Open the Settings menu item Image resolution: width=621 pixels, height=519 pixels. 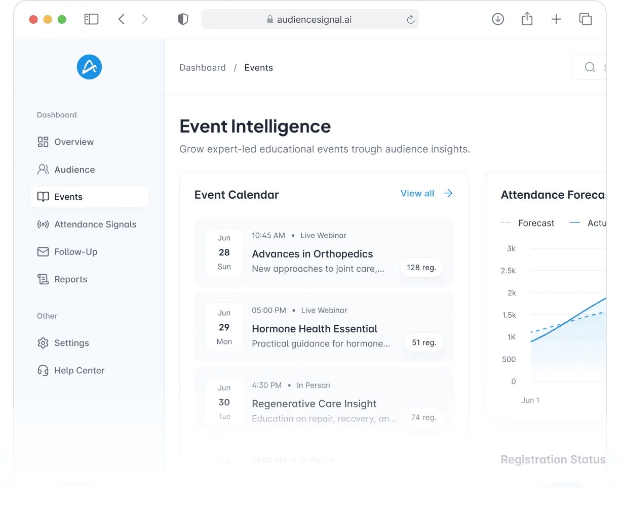coord(89,343)
